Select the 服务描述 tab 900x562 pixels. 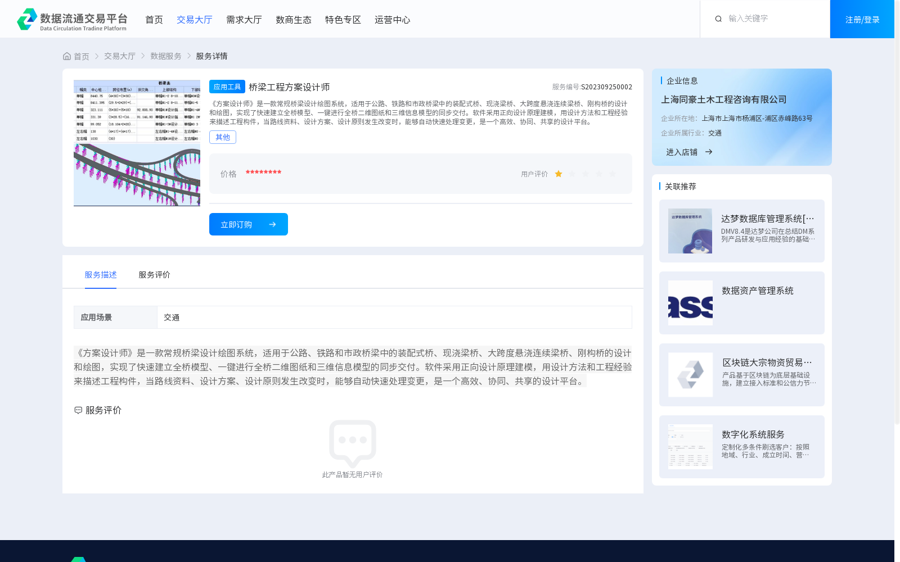pyautogui.click(x=101, y=275)
